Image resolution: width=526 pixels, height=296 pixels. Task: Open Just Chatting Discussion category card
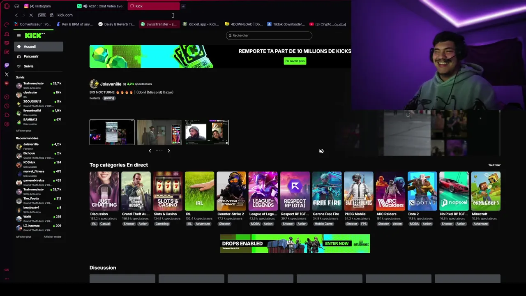[104, 191]
